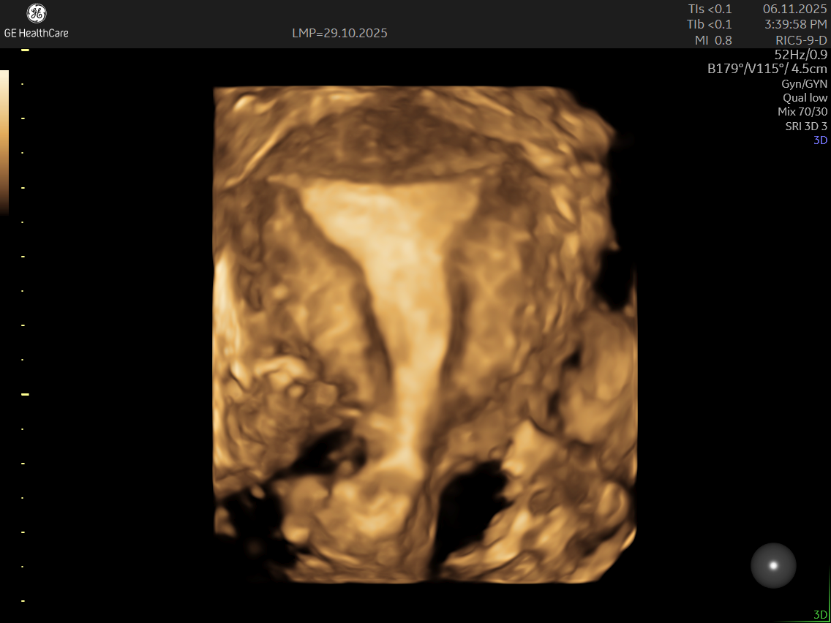Image resolution: width=831 pixels, height=623 pixels.
Task: Select the RIC5-9-D probe label
Action: click(x=801, y=40)
